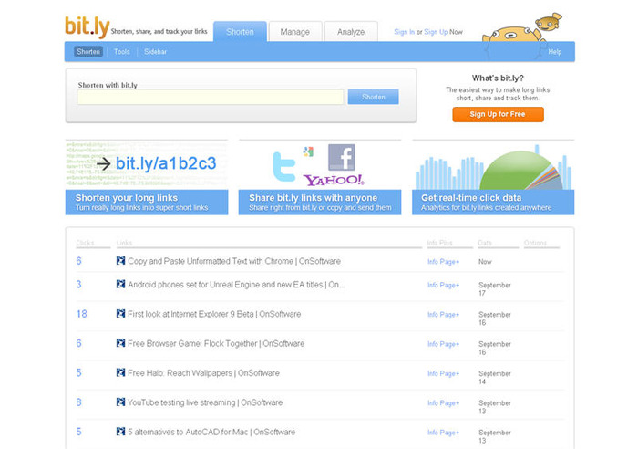Click the Facebook icon
This screenshot has height=449, width=638.
point(342,157)
